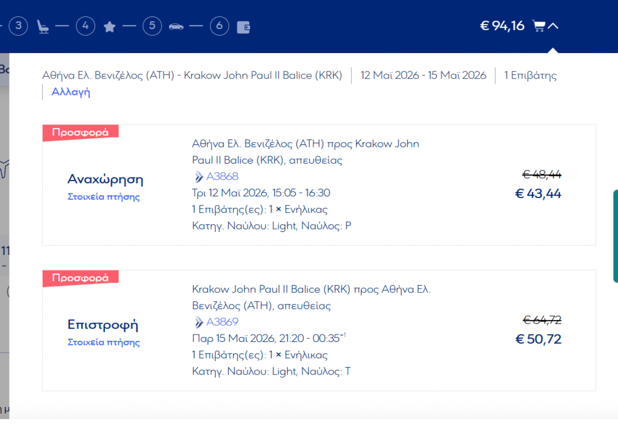This screenshot has width=618, height=424.
Task: Click the Προσφορά badge on departure flight
Action: (80, 132)
